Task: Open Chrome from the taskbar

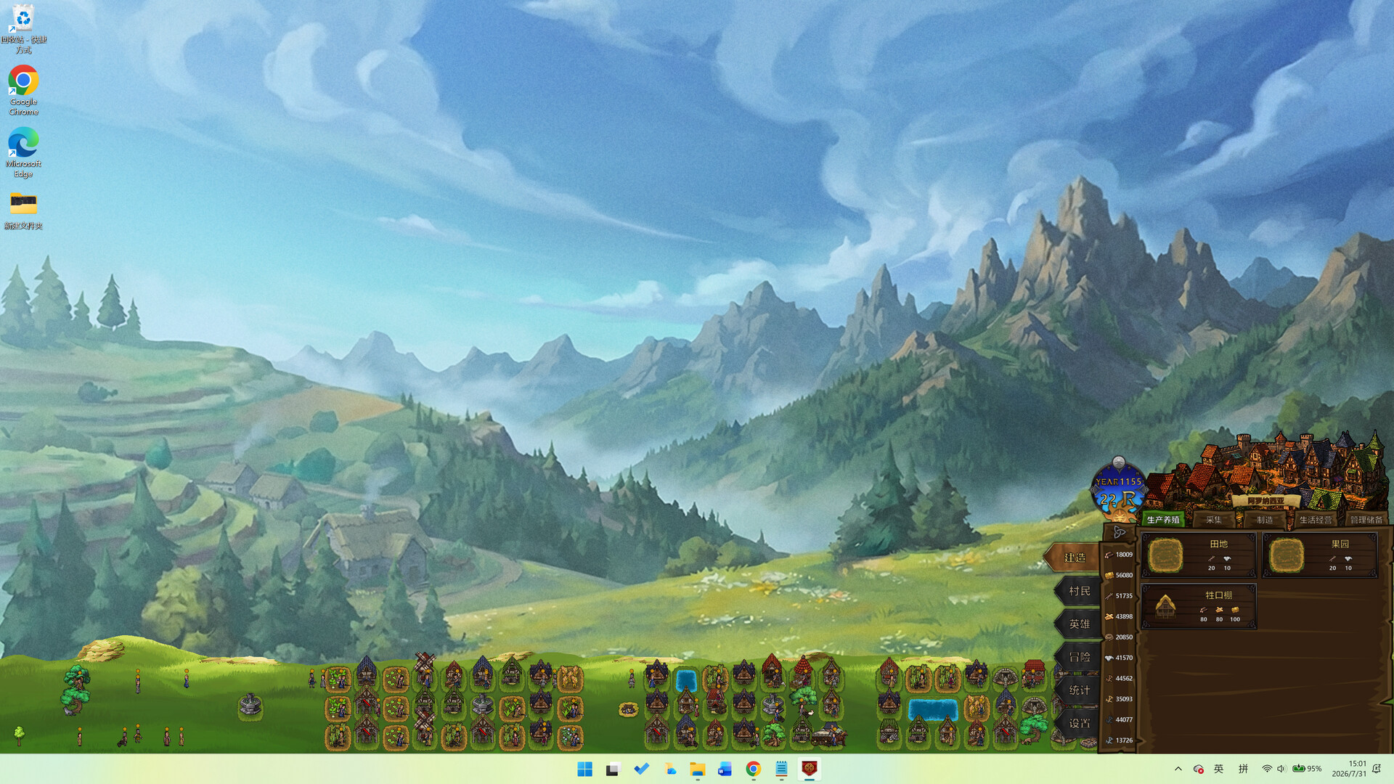Action: pyautogui.click(x=753, y=769)
